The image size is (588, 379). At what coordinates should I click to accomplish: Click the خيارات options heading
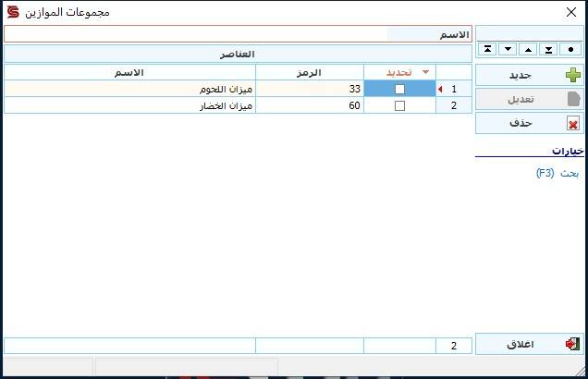[x=568, y=151]
